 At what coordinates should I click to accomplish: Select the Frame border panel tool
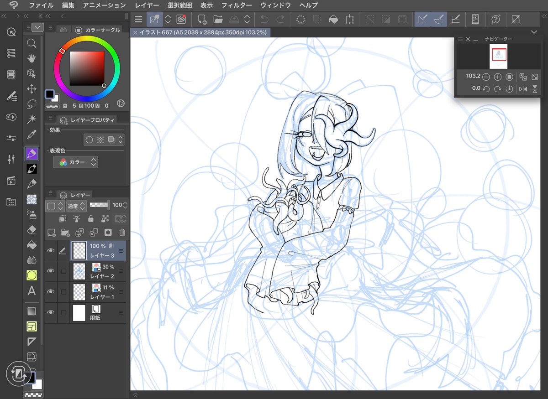(32, 326)
